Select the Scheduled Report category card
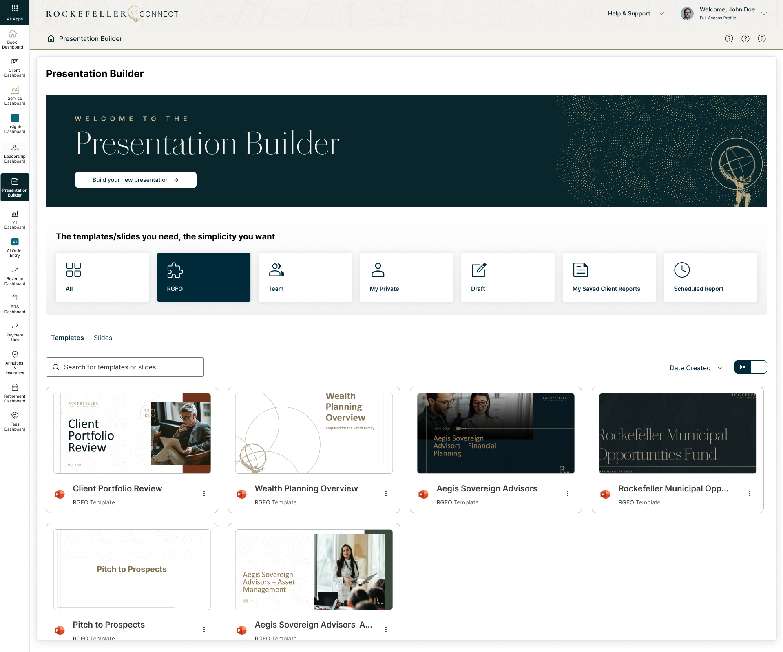The height and width of the screenshot is (652, 783). tap(710, 277)
